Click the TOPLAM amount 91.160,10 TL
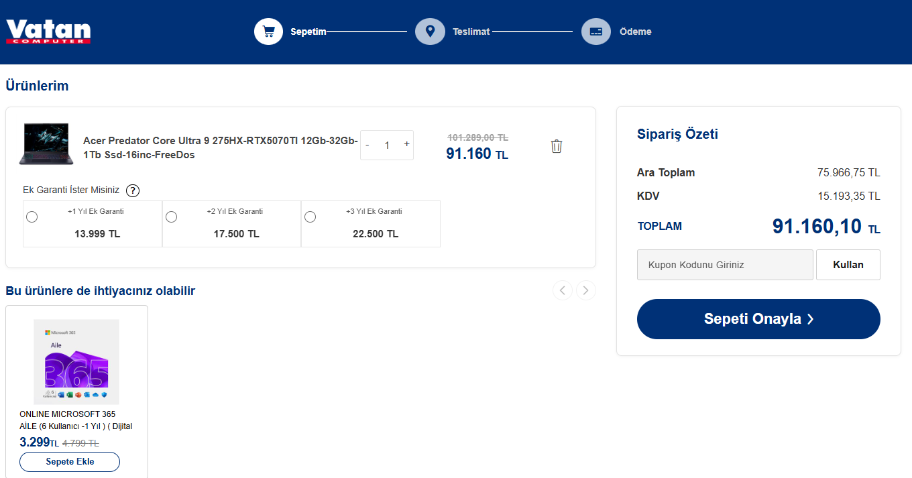This screenshot has height=478, width=912. pos(826,227)
